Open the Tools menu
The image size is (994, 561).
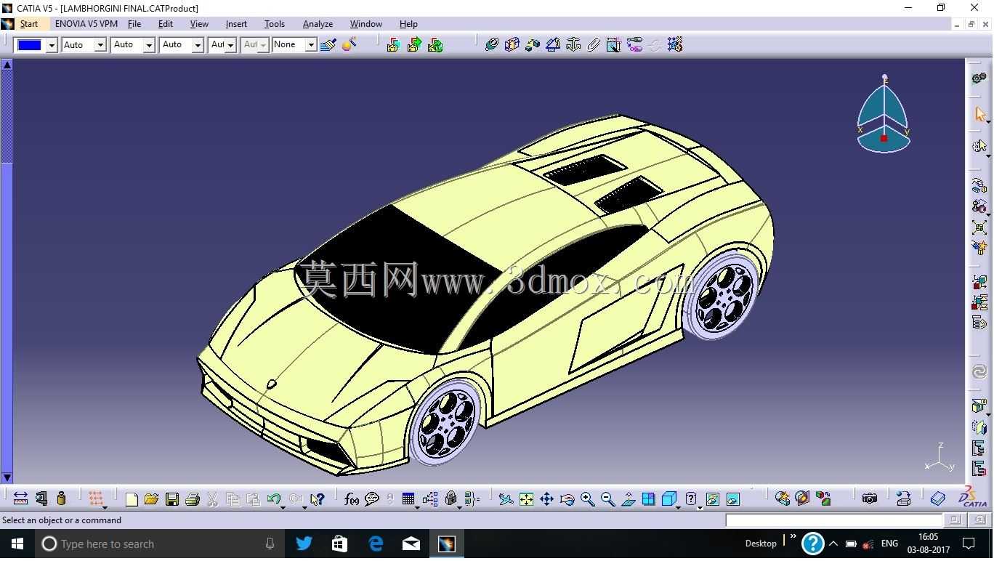click(275, 24)
